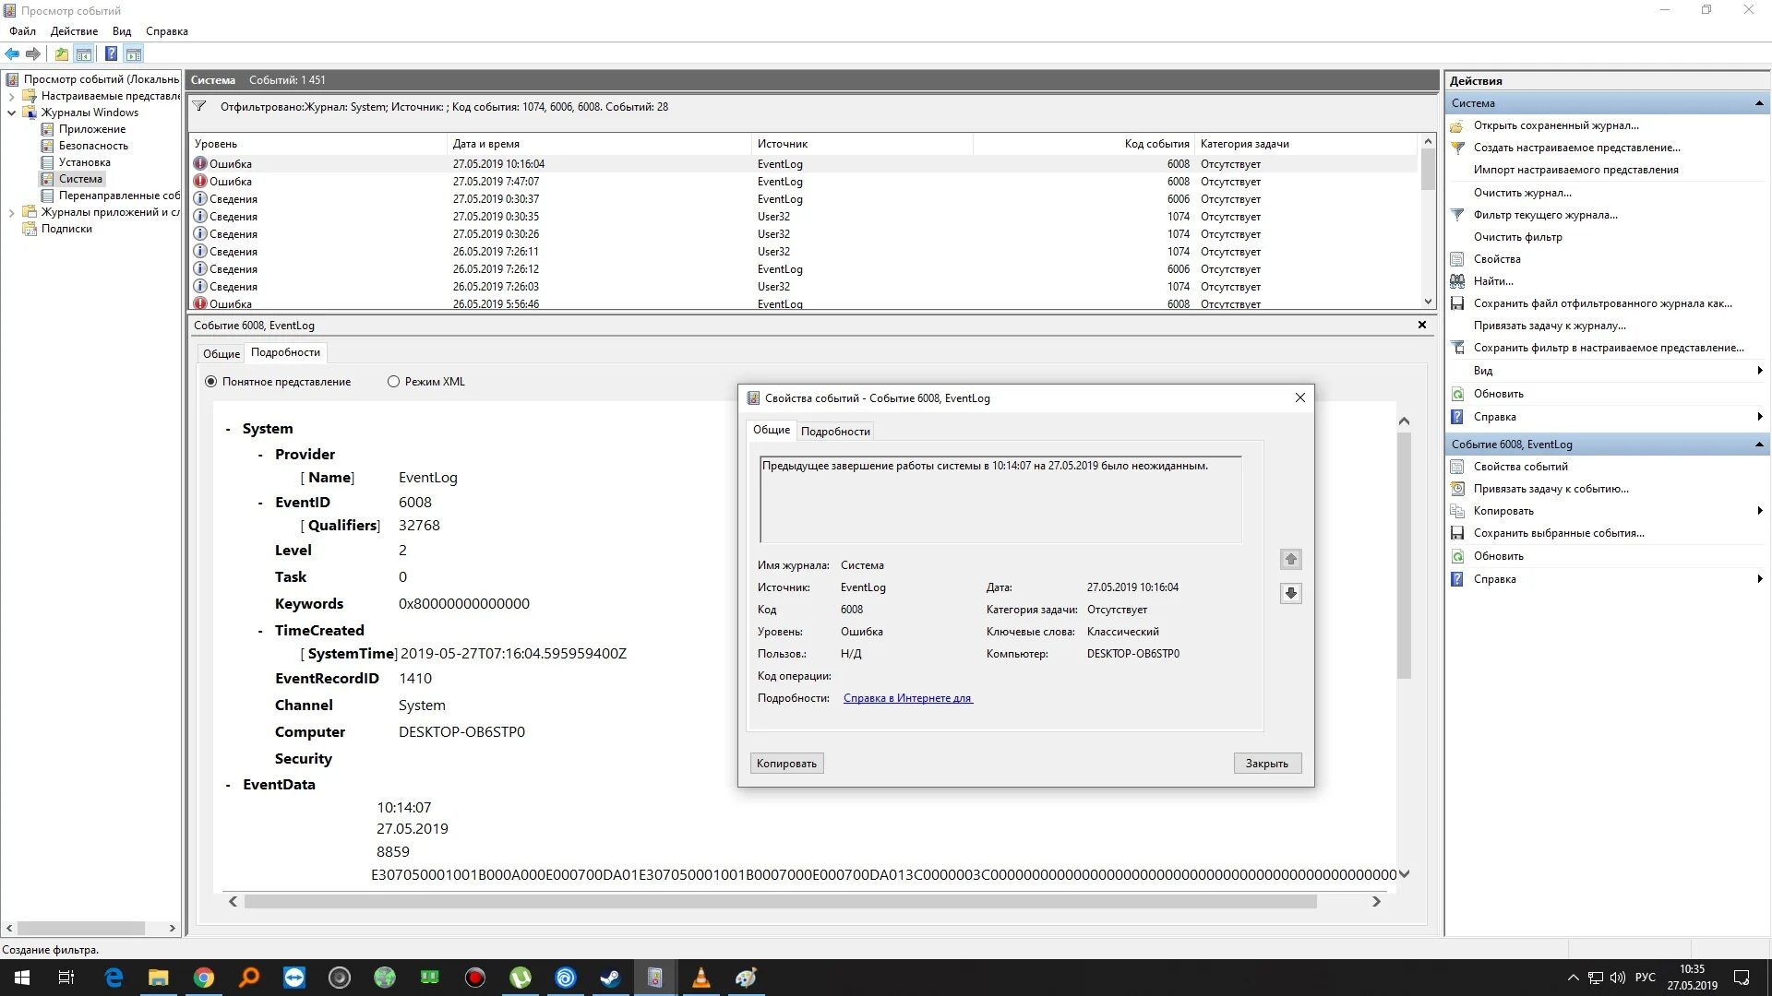Collapse the System node in details
This screenshot has width=1772, height=996.
pos(228,430)
